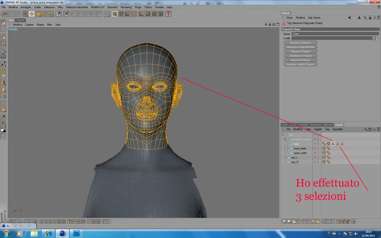The height and width of the screenshot is (238, 381).
Task: Select the Move tool in top toolbar
Action: click(x=32, y=14)
